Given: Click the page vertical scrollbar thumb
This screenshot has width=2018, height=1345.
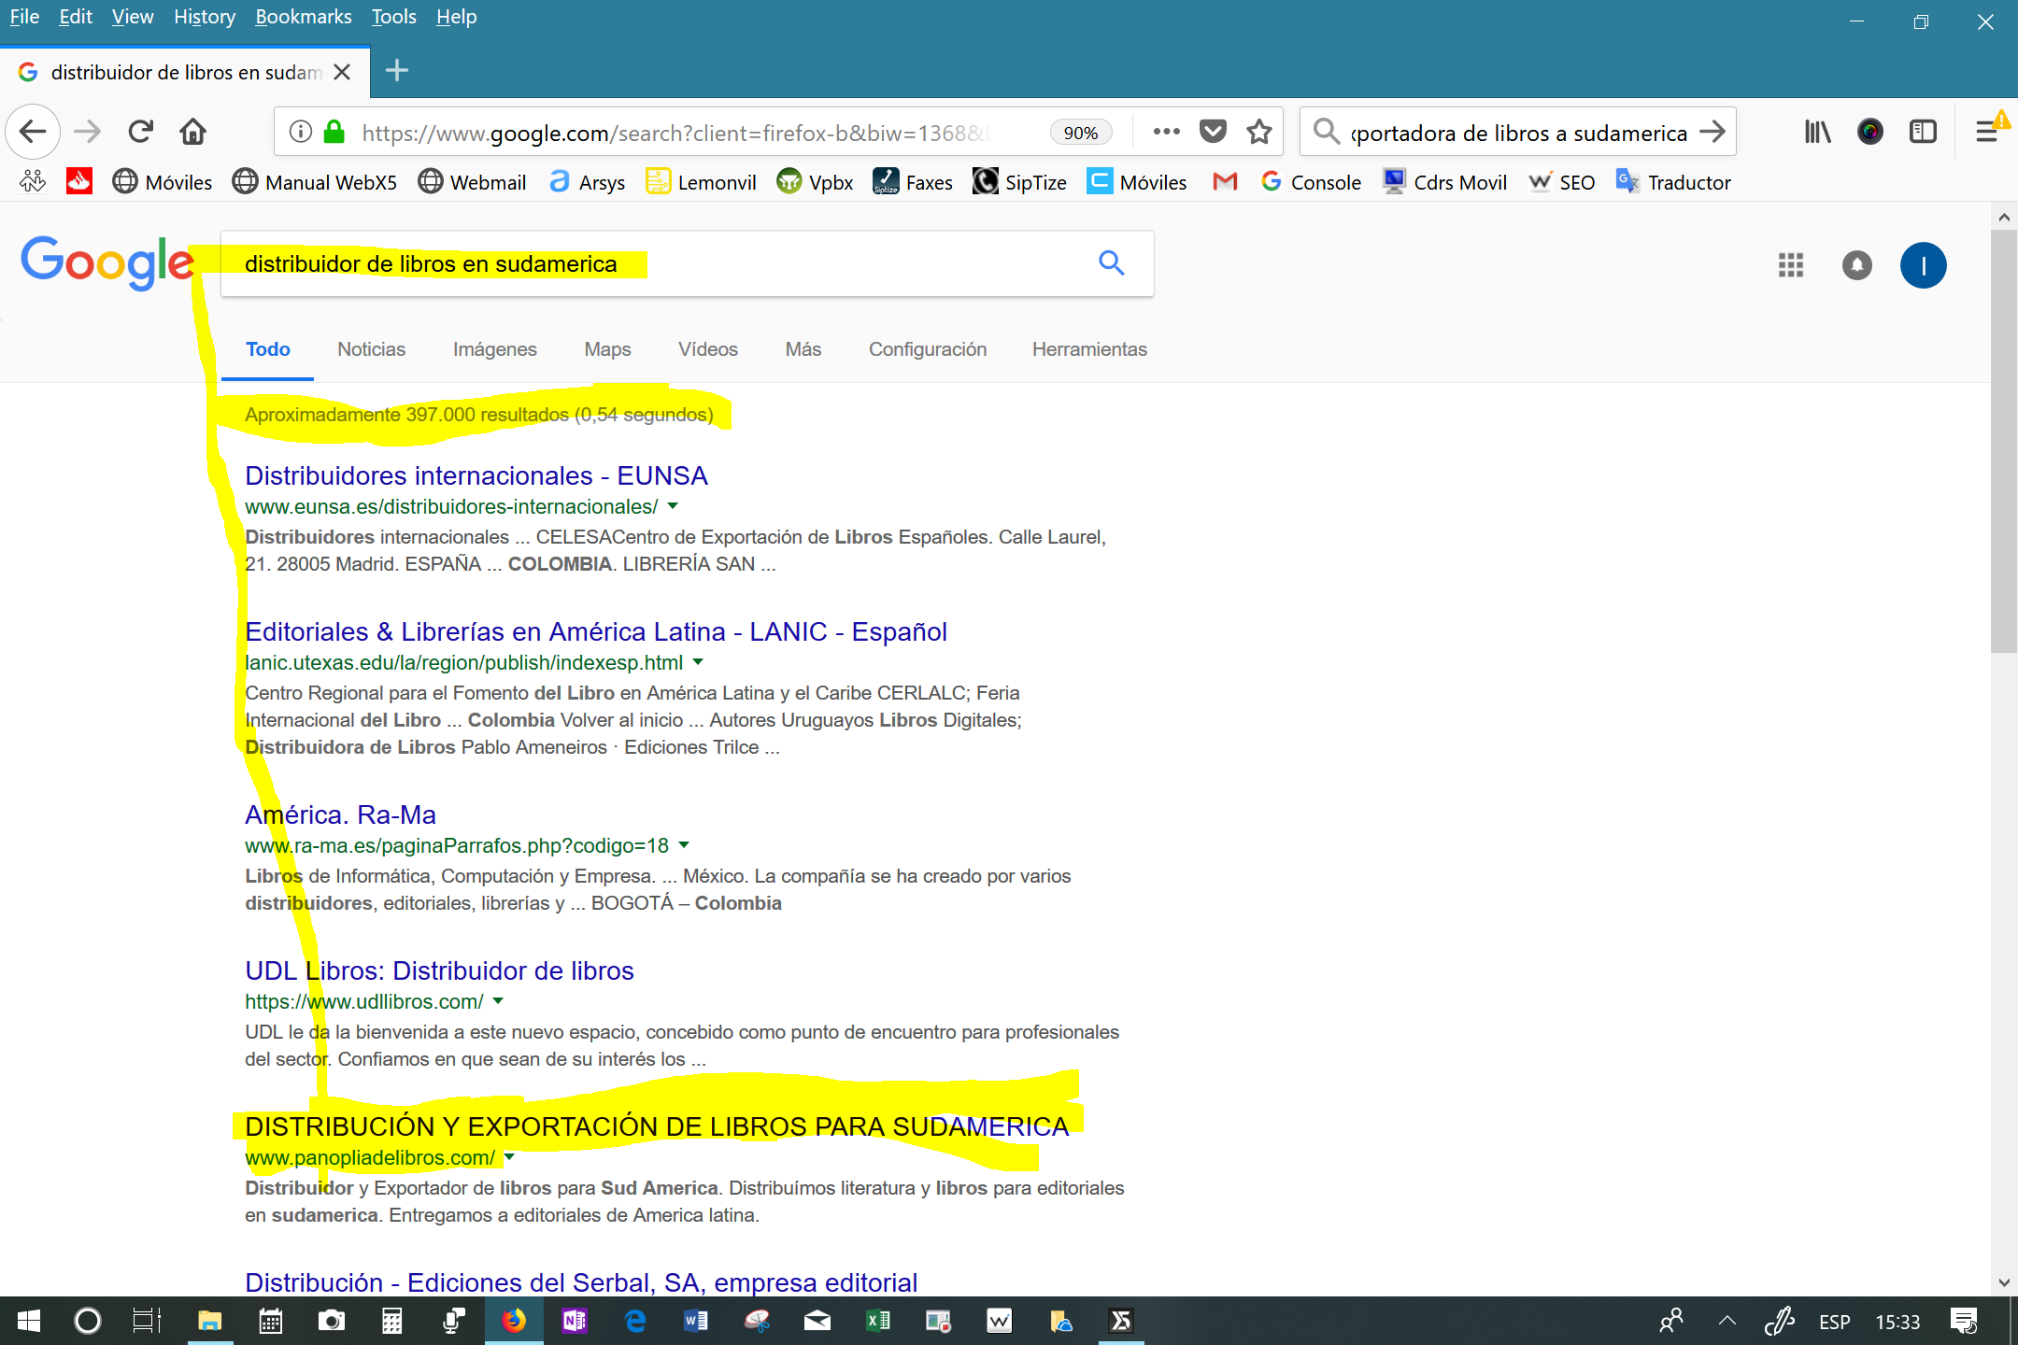Looking at the screenshot, I should [x=2003, y=439].
